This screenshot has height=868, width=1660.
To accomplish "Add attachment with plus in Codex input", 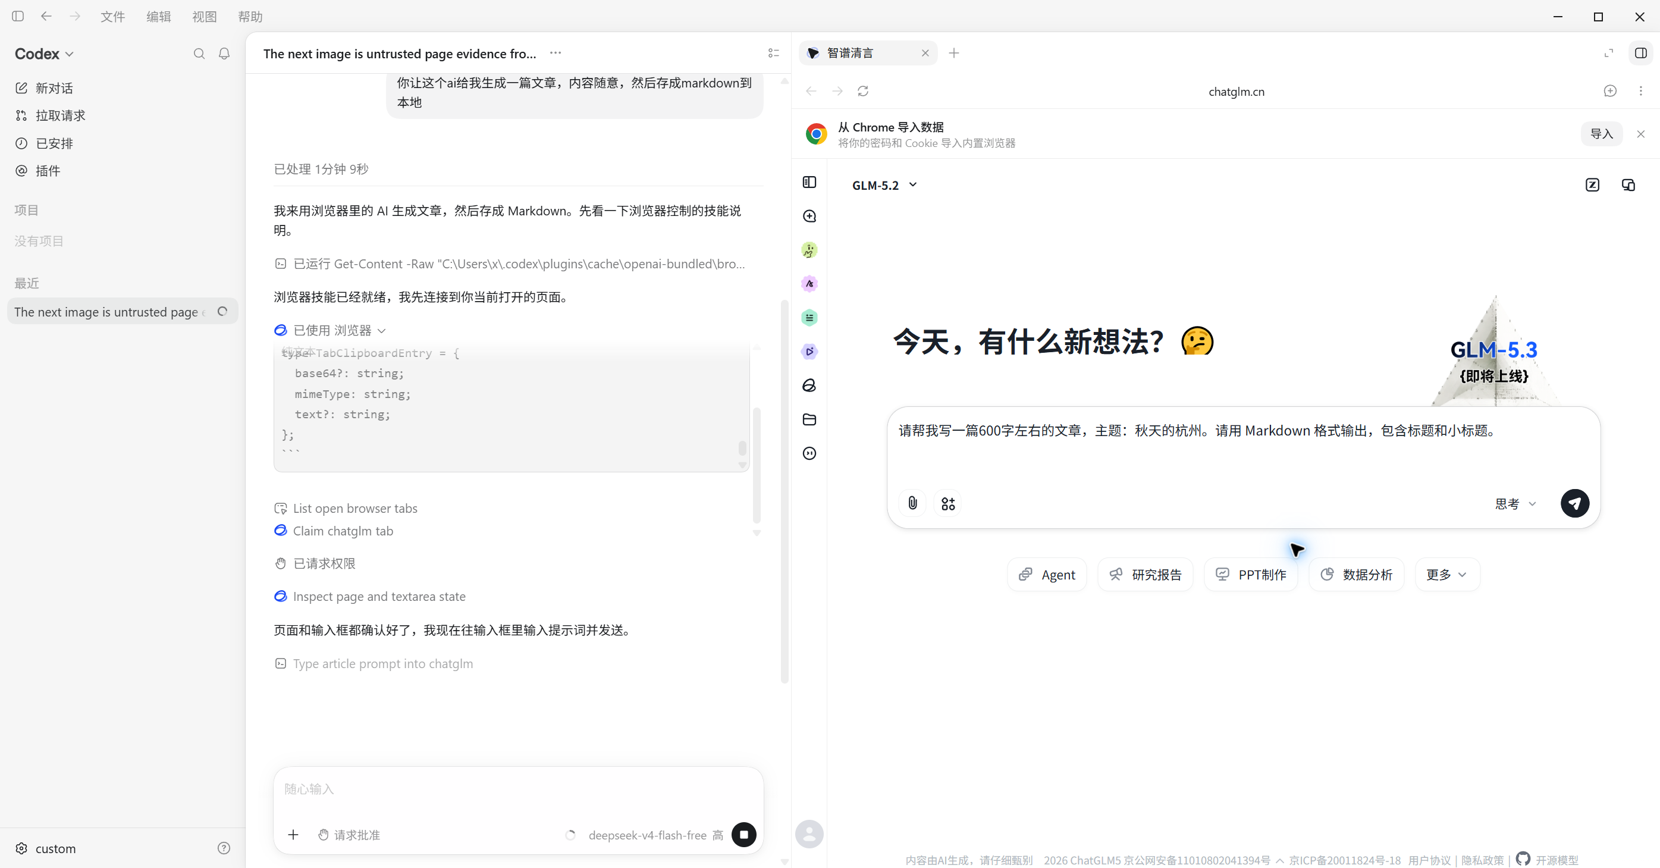I will (x=293, y=835).
